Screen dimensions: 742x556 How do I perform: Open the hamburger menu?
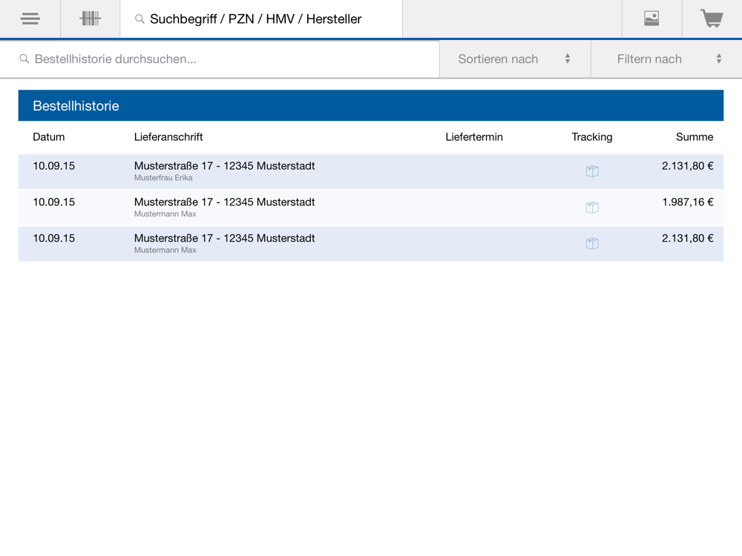click(x=30, y=19)
